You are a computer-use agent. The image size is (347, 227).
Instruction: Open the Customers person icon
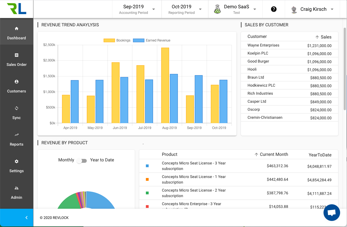(17, 82)
